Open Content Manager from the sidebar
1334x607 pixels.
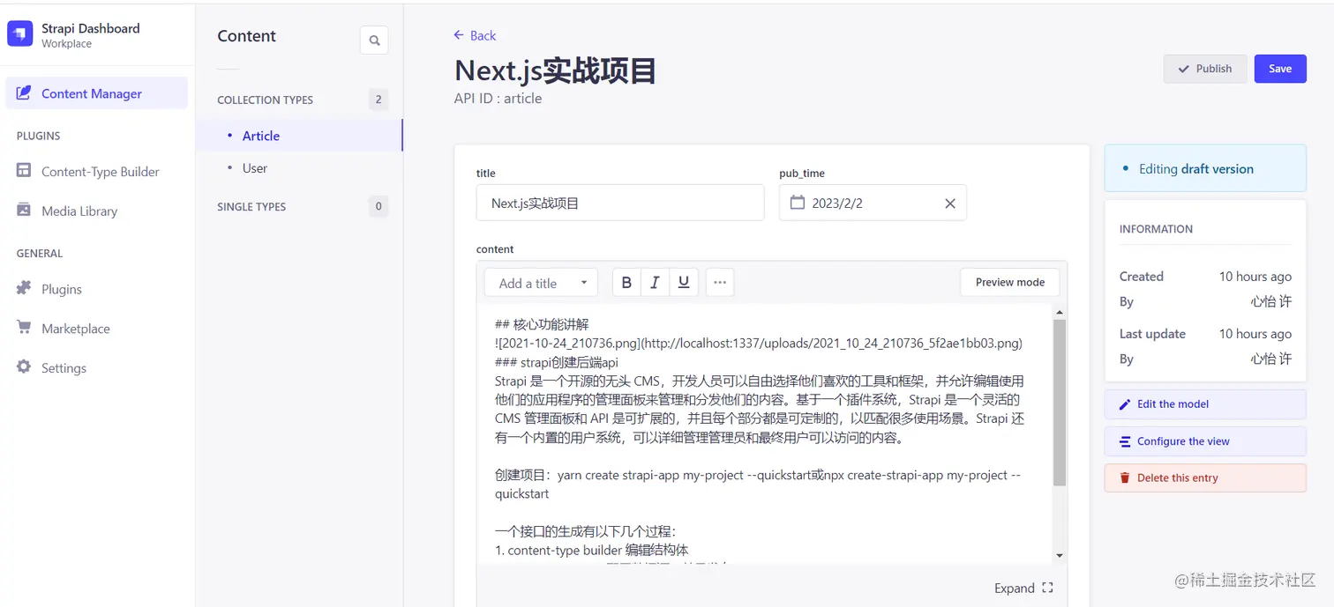click(x=97, y=93)
